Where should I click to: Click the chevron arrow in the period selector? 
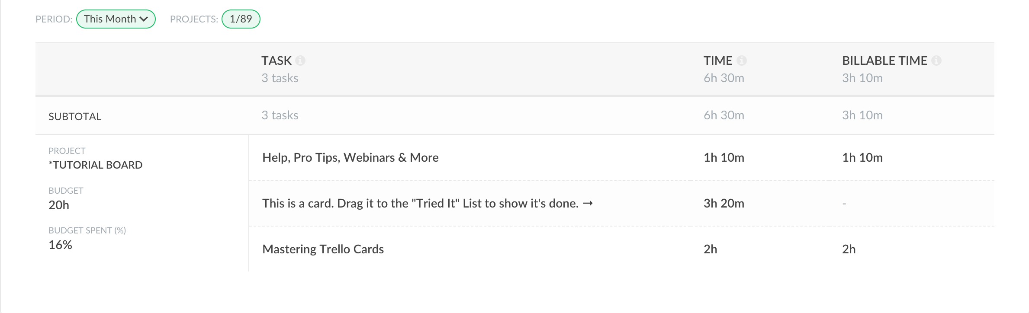click(x=144, y=19)
